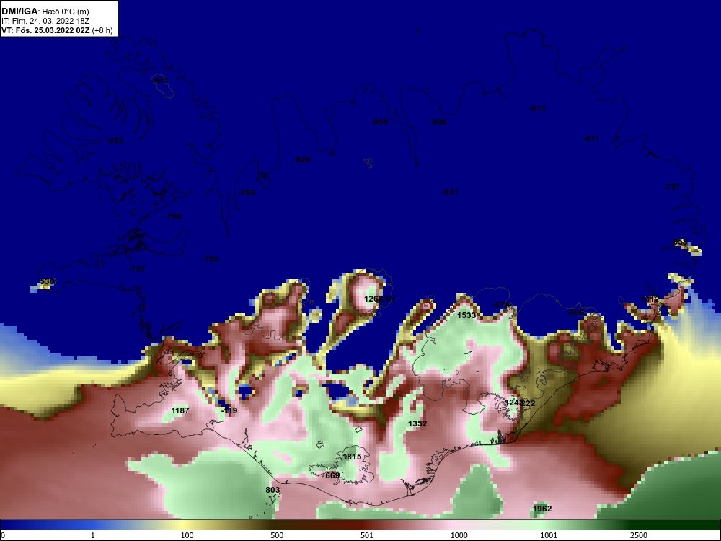Click the 1962 value on the map
Screen dimensions: 721x541
(x=542, y=509)
